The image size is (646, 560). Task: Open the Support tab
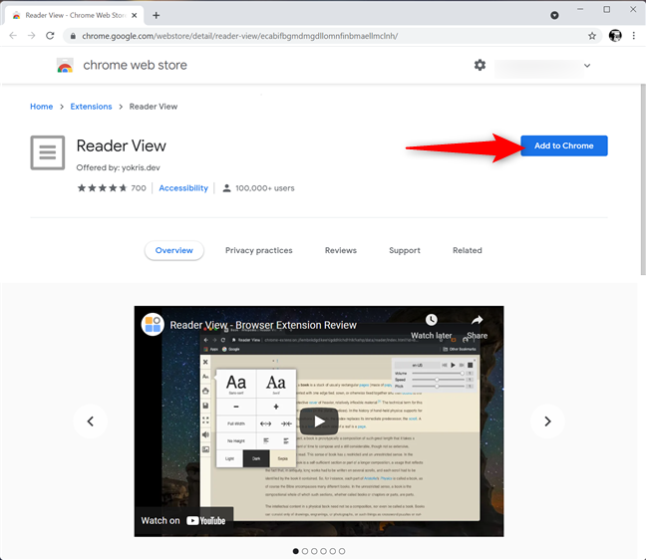coord(405,250)
